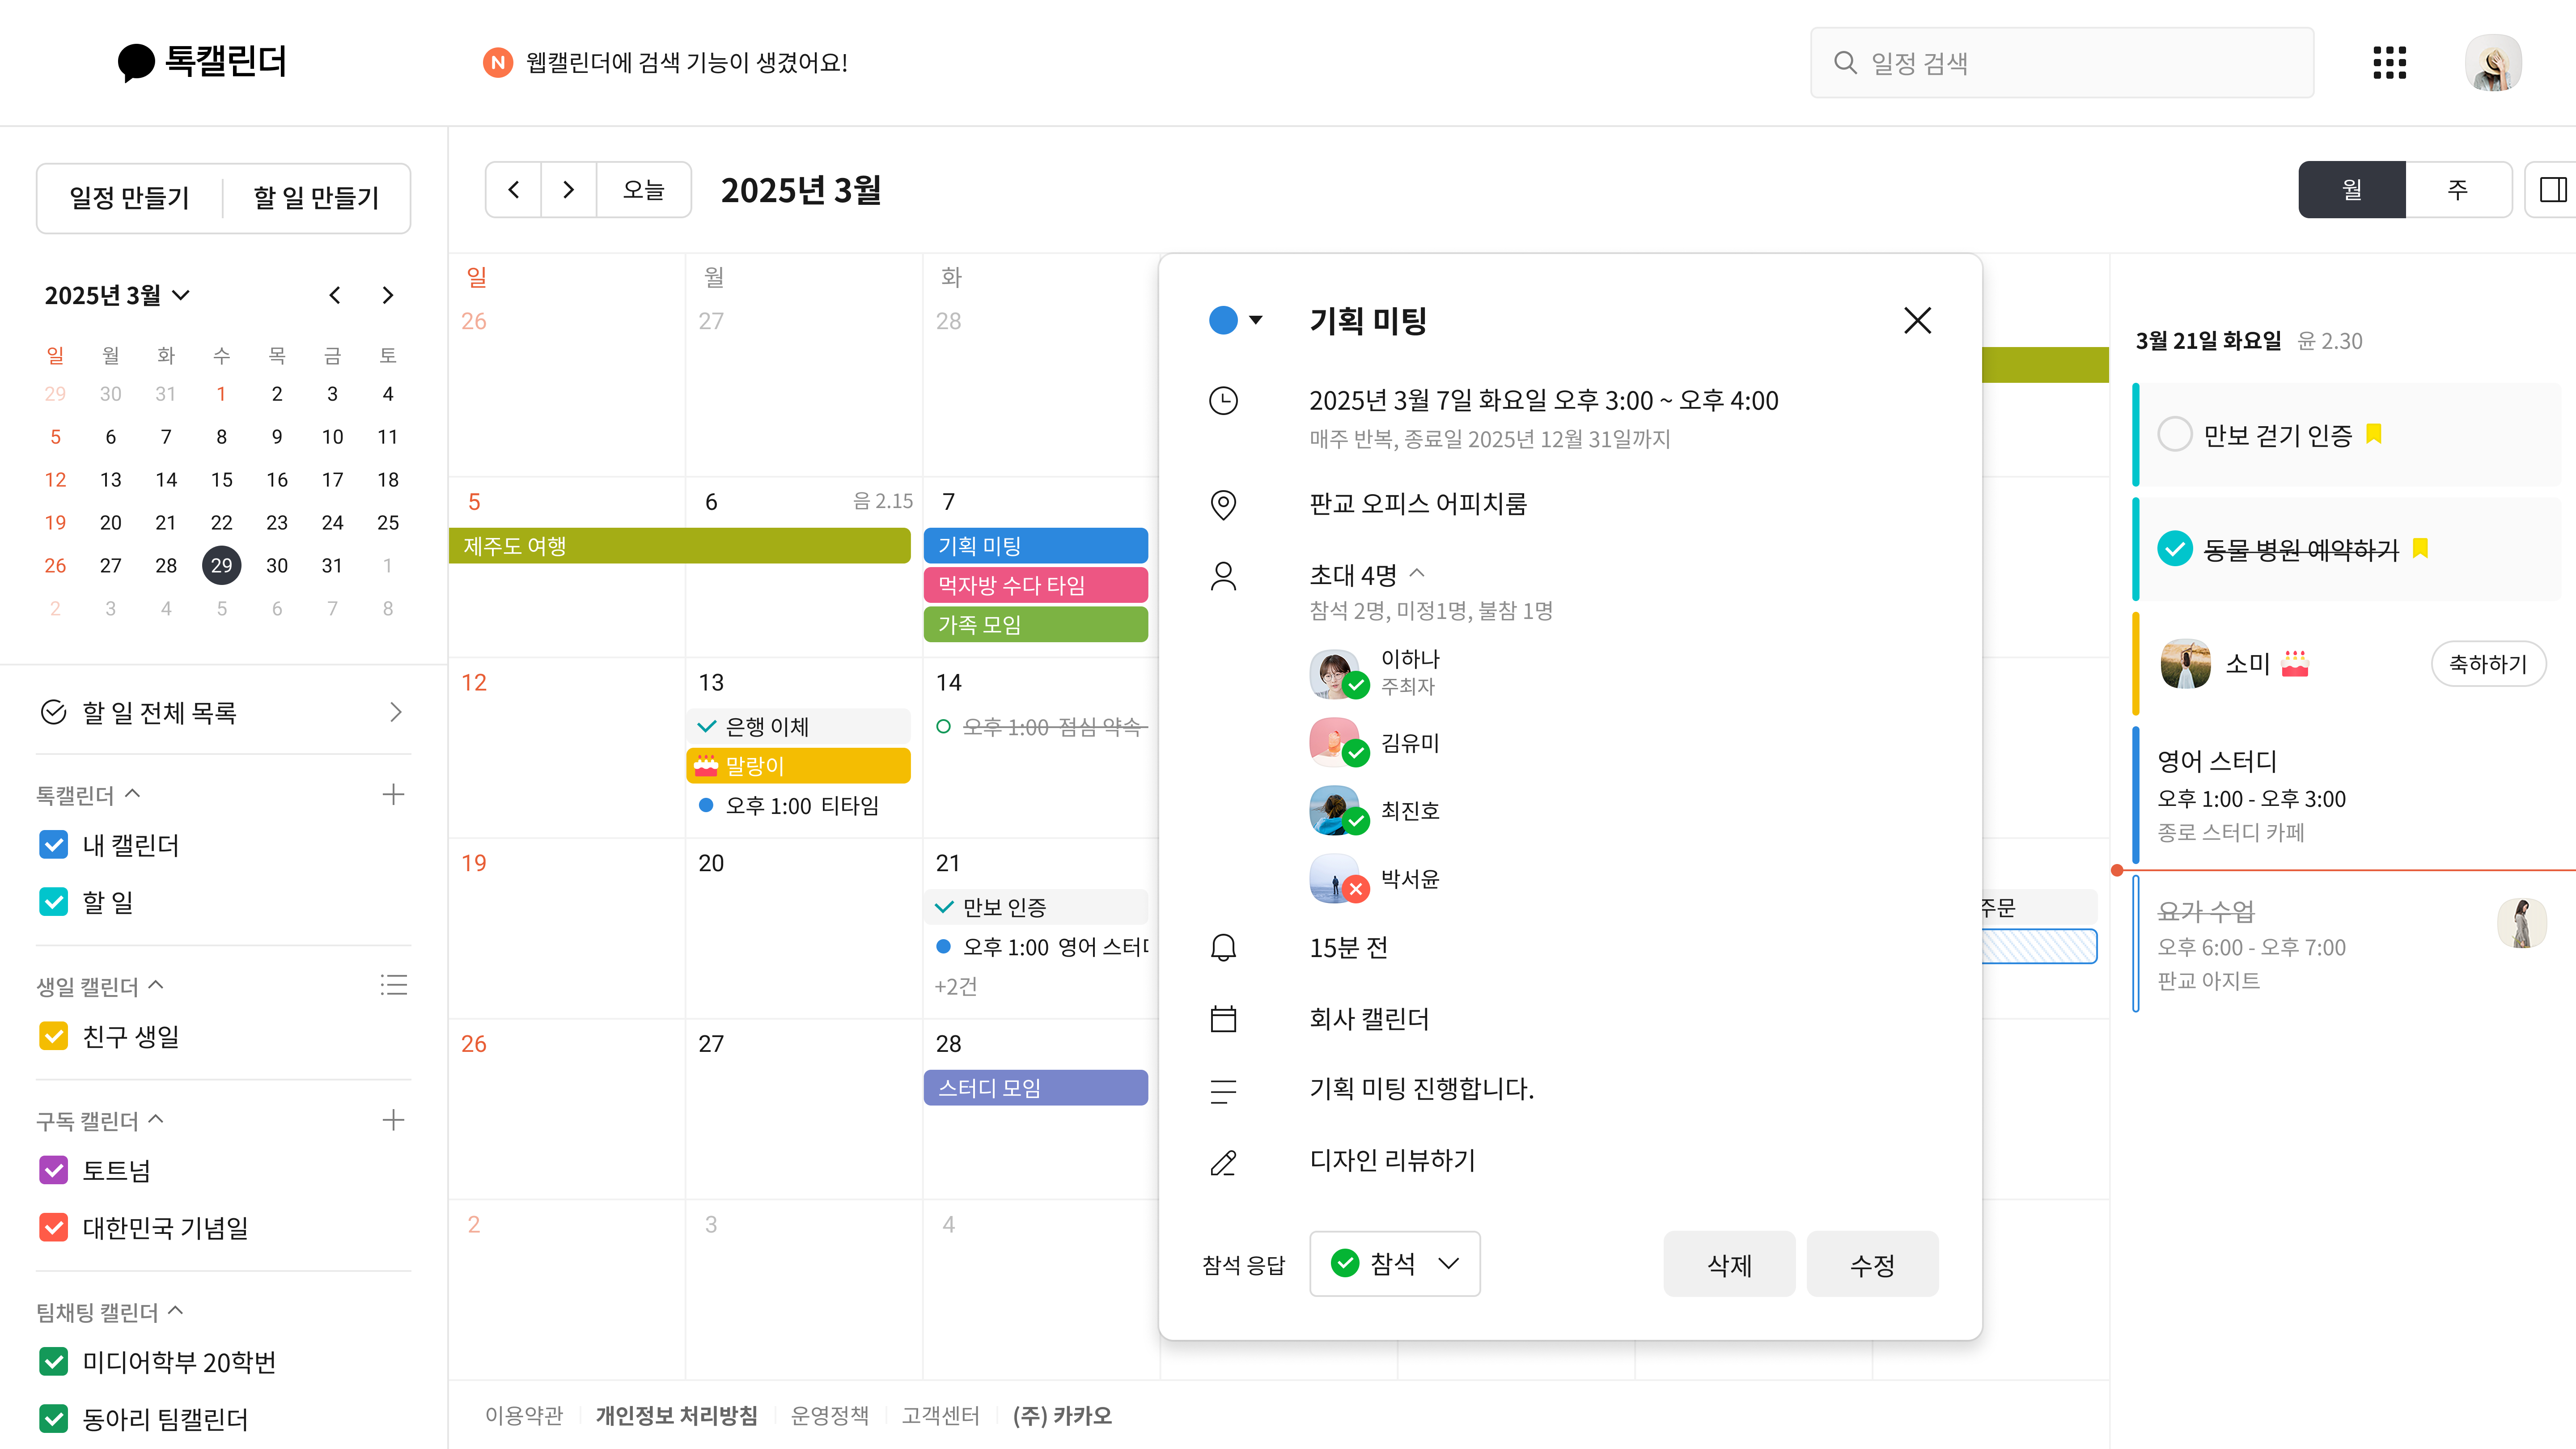Viewport: 2576px width, 1449px height.
Task: Click the 축하하기 button for 소미
Action: 2488,664
